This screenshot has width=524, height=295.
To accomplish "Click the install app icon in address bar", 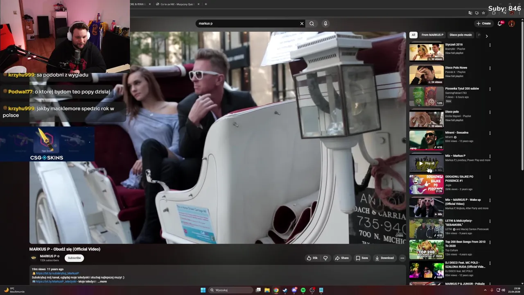I will (477, 13).
